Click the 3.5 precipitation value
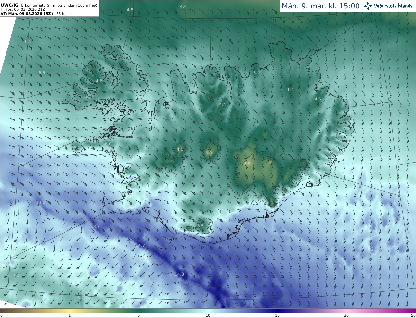416x318 pixels. [x=209, y=152]
